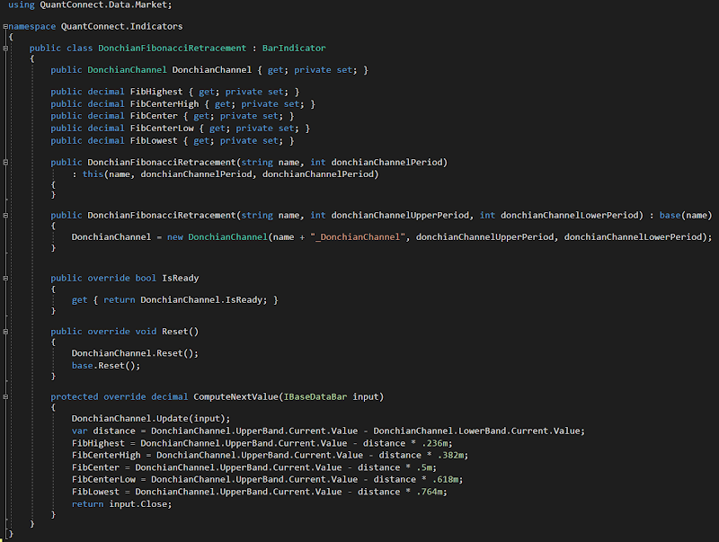Click the FibHighest property declaration
719x542 pixels.
(174, 92)
